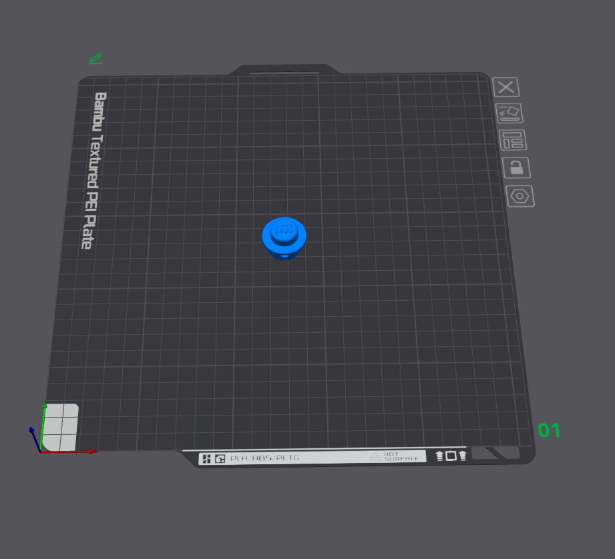Image resolution: width=615 pixels, height=559 pixels.
Task: Click the PLA/ABS/PETG plate label
Action: coord(264,458)
